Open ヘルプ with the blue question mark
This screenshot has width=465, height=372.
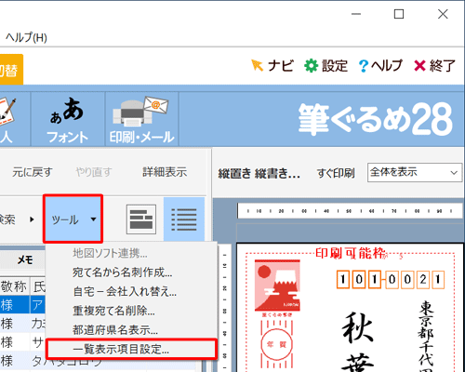[380, 66]
